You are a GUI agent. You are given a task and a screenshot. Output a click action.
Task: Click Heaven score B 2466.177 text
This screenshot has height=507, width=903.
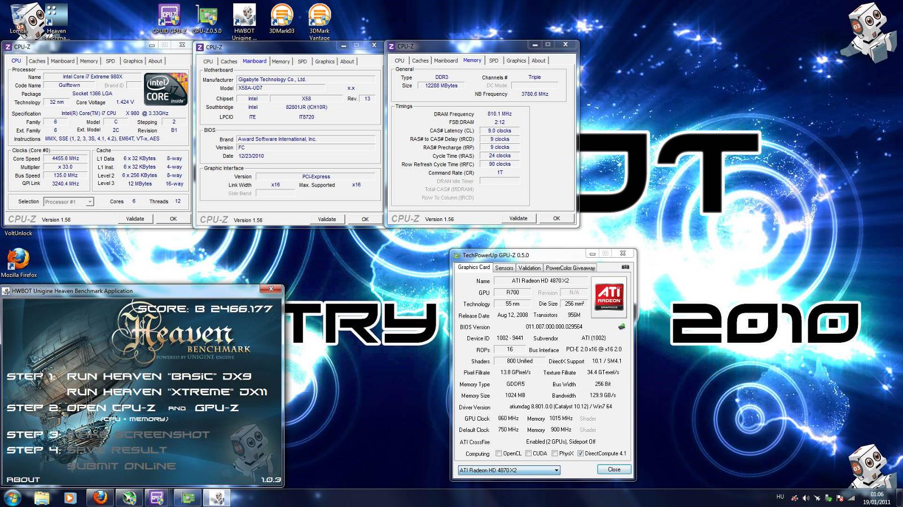pos(205,309)
